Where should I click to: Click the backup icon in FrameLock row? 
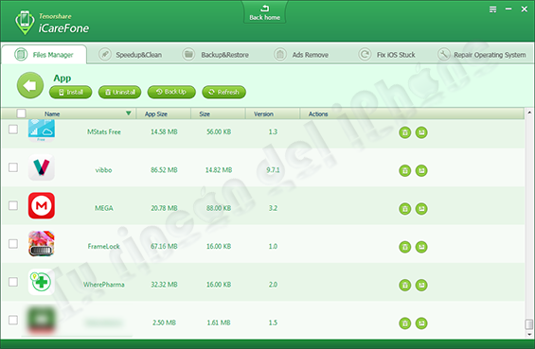pos(421,247)
